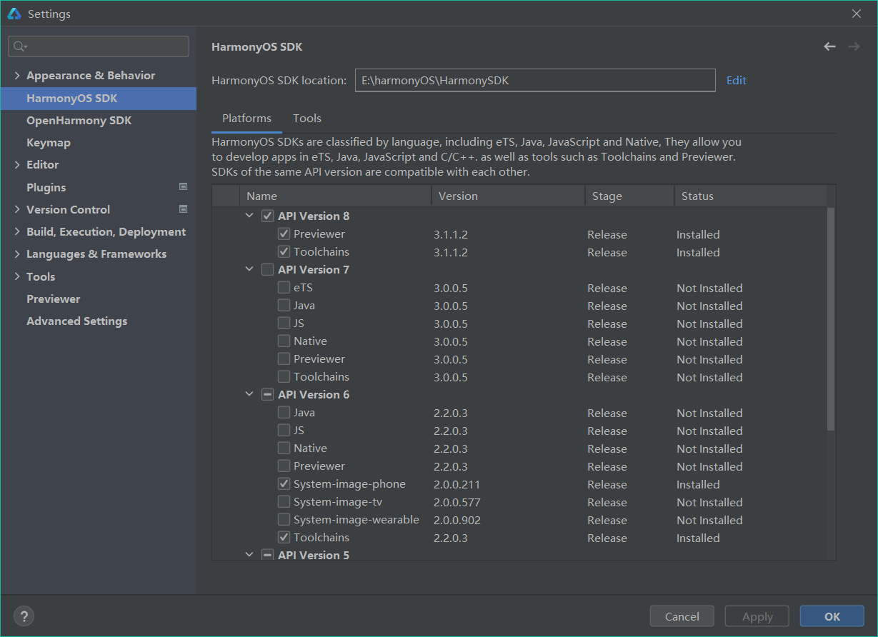The image size is (878, 637).
Task: Collapse the API Version 8 group
Action: (x=249, y=216)
